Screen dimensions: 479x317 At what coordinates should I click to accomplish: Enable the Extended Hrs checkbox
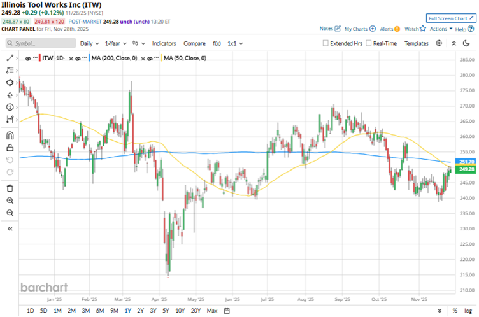pos(326,43)
